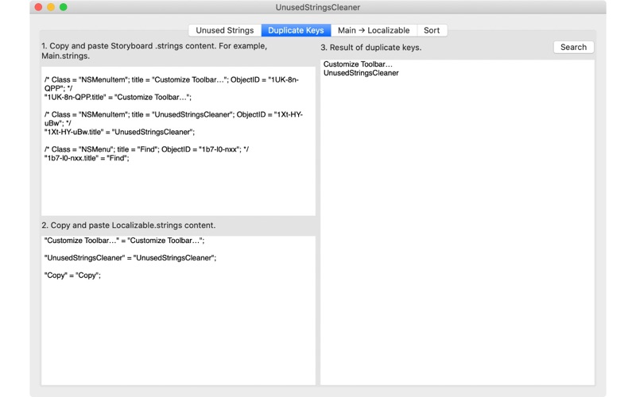The width and height of the screenshot is (636, 397).
Task: Go to the Sort tab
Action: click(432, 30)
